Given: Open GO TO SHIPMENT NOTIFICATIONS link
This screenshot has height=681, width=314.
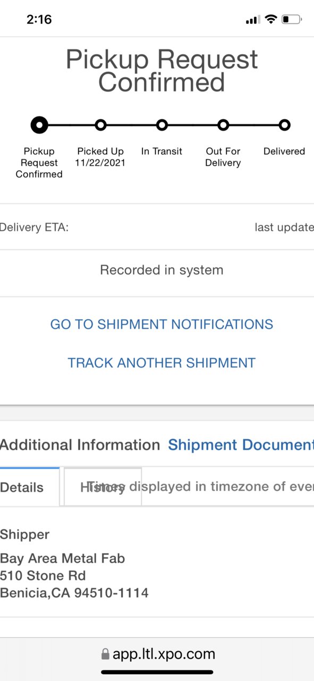Looking at the screenshot, I should [162, 325].
